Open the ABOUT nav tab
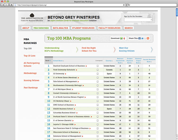The image size is (178, 140). 26,28
